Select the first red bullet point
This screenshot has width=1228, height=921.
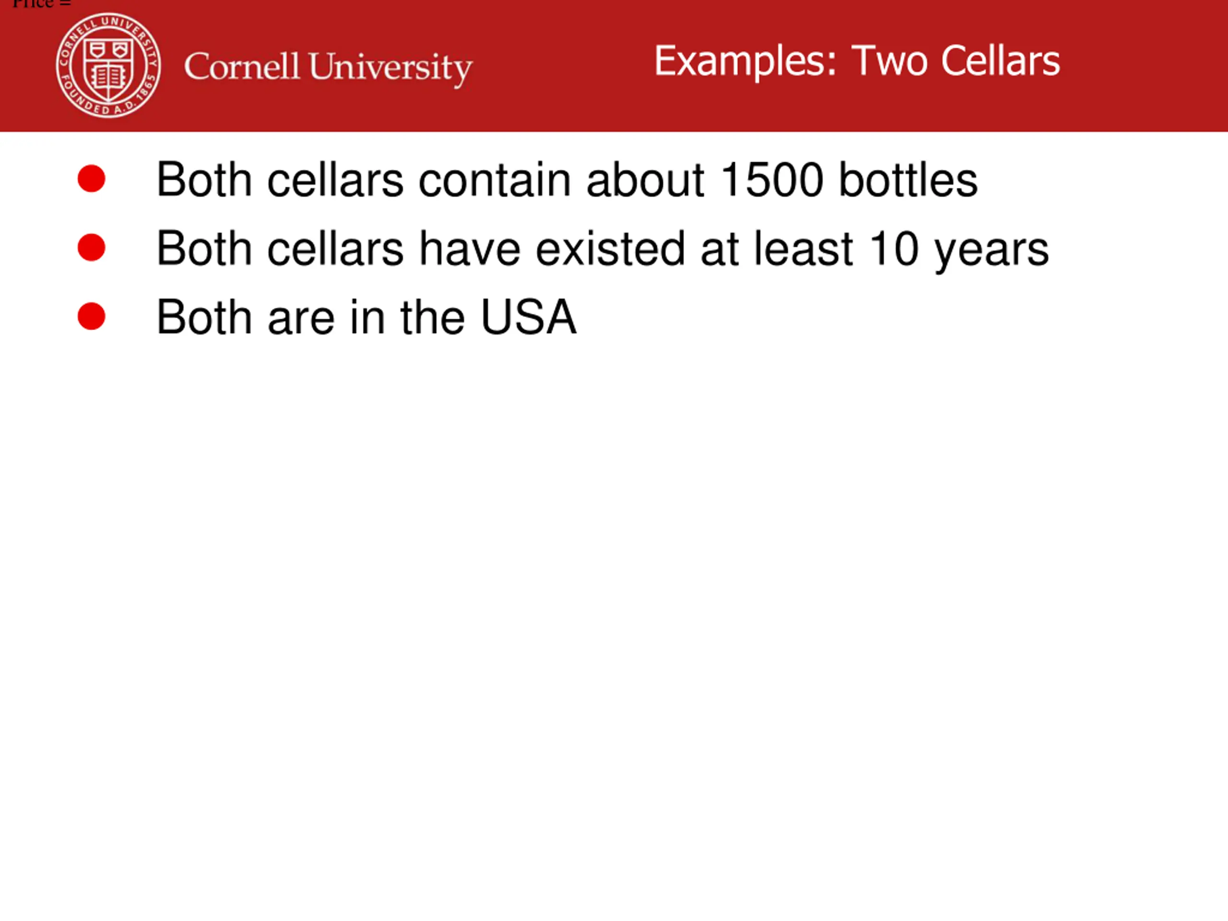(92, 179)
